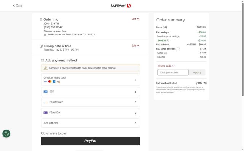Open FSA/HSA payment option
Viewport: 244px width, 151px height.
(90, 112)
